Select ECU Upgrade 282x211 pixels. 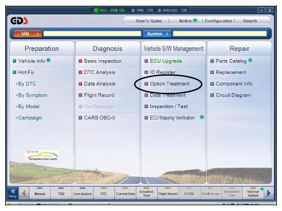point(166,61)
